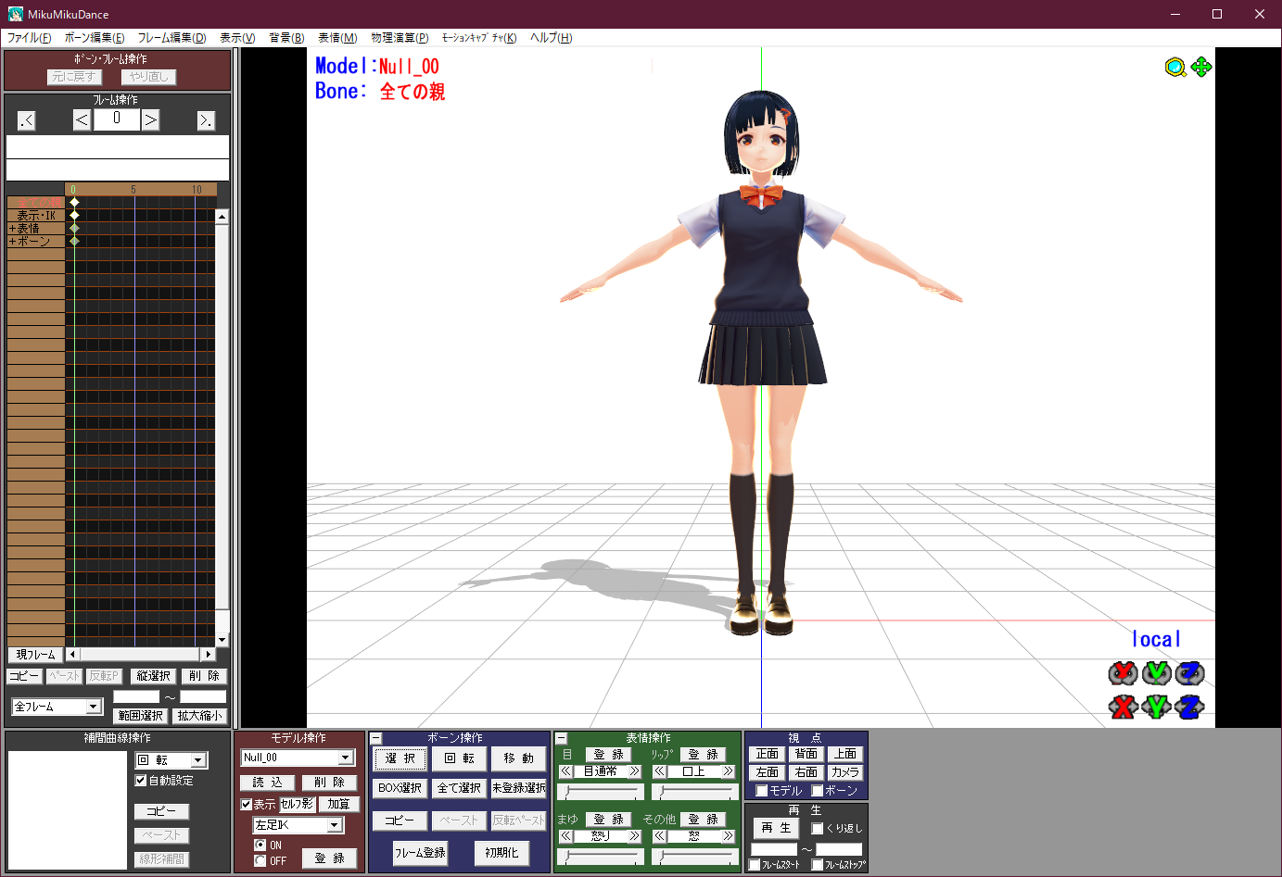Toggle the フレームストップ checkbox

817,865
